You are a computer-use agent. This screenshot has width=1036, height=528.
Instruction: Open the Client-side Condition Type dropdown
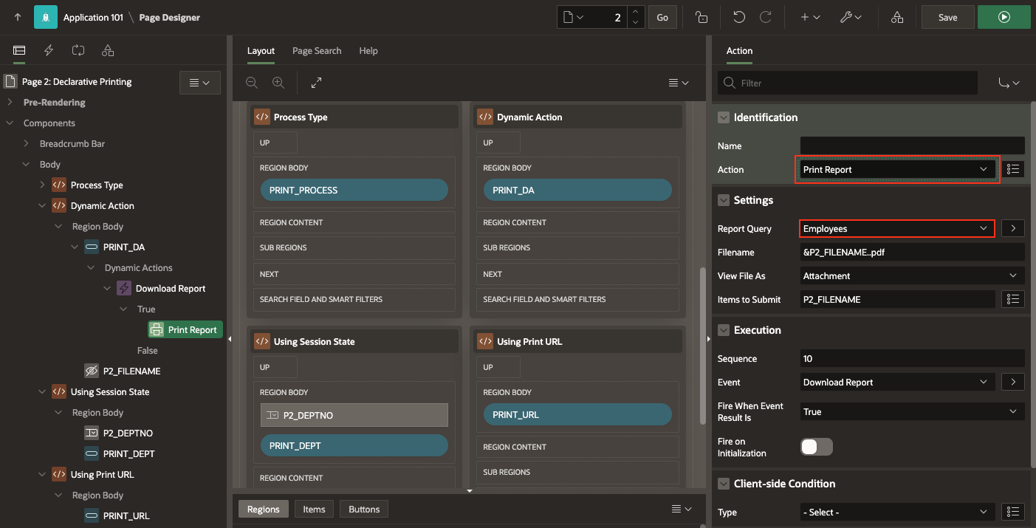point(896,512)
